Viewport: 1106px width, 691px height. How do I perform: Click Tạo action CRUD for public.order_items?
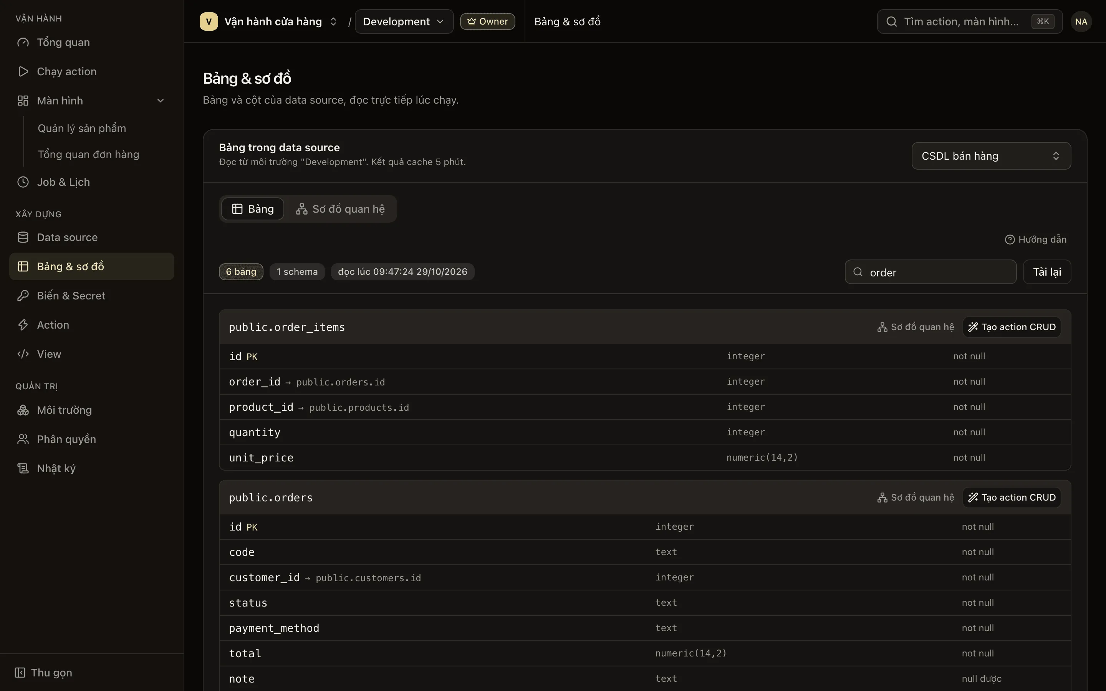click(1012, 327)
